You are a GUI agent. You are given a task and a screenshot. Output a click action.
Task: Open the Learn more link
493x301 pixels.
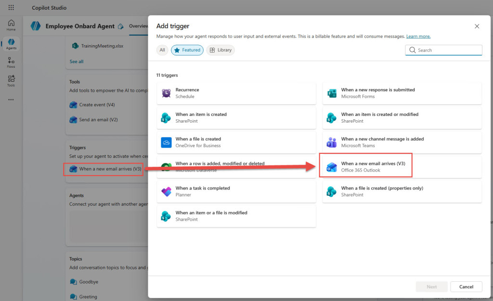(x=418, y=37)
